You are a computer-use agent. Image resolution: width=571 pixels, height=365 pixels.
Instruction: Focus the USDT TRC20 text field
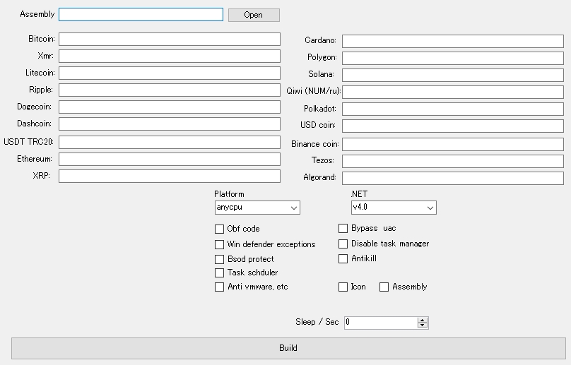pos(169,142)
